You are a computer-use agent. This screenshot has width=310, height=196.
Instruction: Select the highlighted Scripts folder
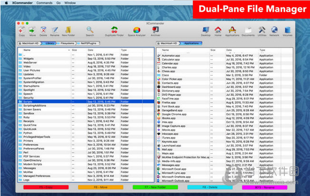click(x=86, y=101)
